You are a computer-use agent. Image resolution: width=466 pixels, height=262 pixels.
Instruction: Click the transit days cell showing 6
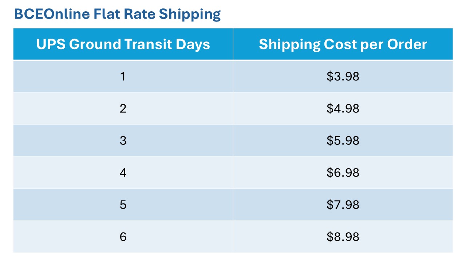[123, 237]
